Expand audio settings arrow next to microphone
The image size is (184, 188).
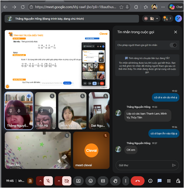coord(40,181)
